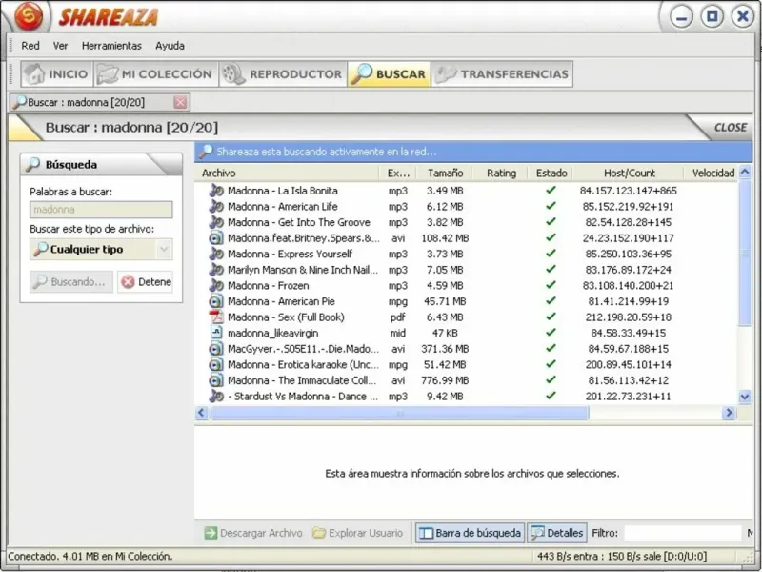Stop the search with Detene button
The image size is (762, 572).
coord(146,281)
